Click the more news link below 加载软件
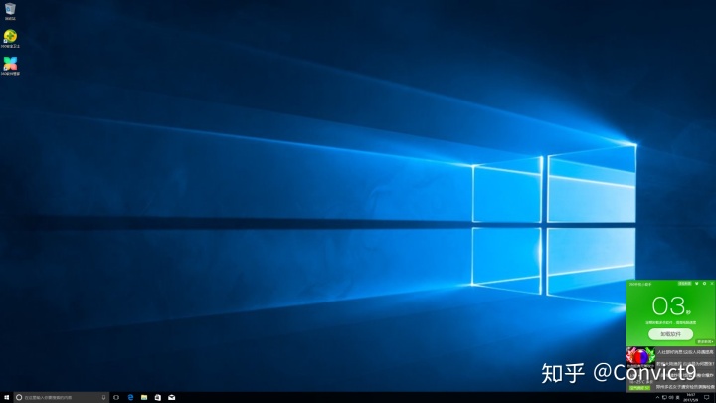Screen dimensions: 716x403 pyautogui.click(x=705, y=341)
